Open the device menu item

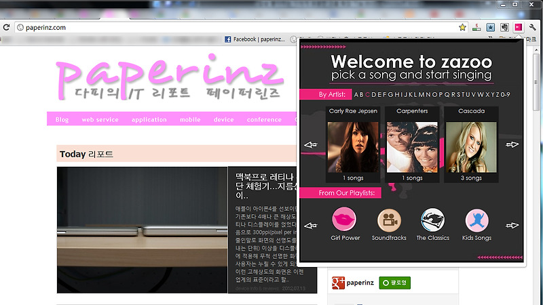[224, 120]
